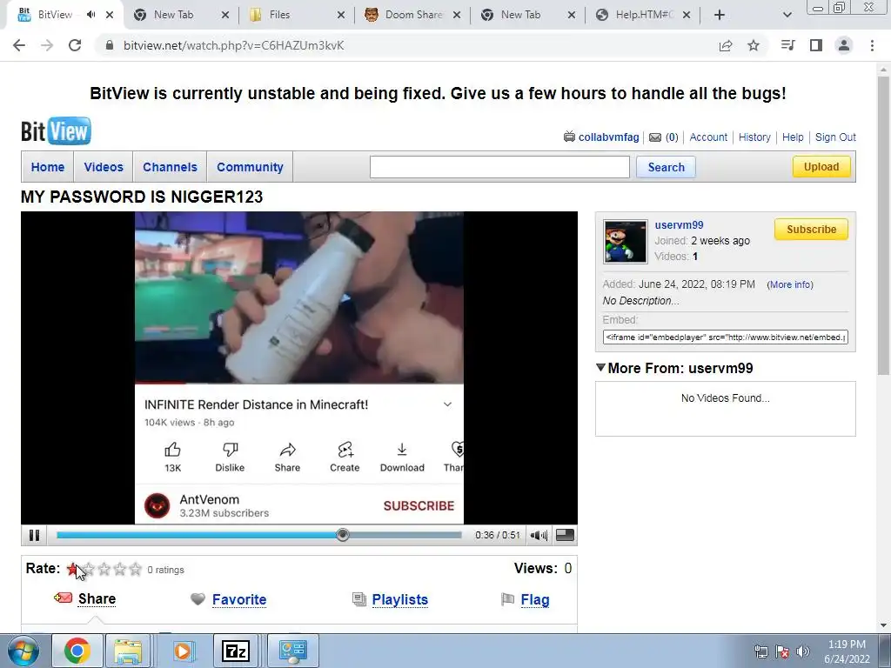This screenshot has height=668, width=891.
Task: Open the Help link
Action: point(793,137)
